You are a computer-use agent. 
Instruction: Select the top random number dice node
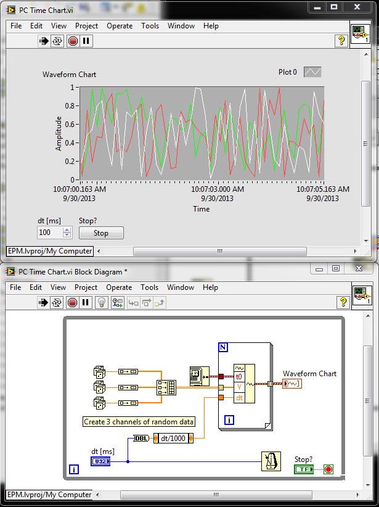click(x=99, y=372)
